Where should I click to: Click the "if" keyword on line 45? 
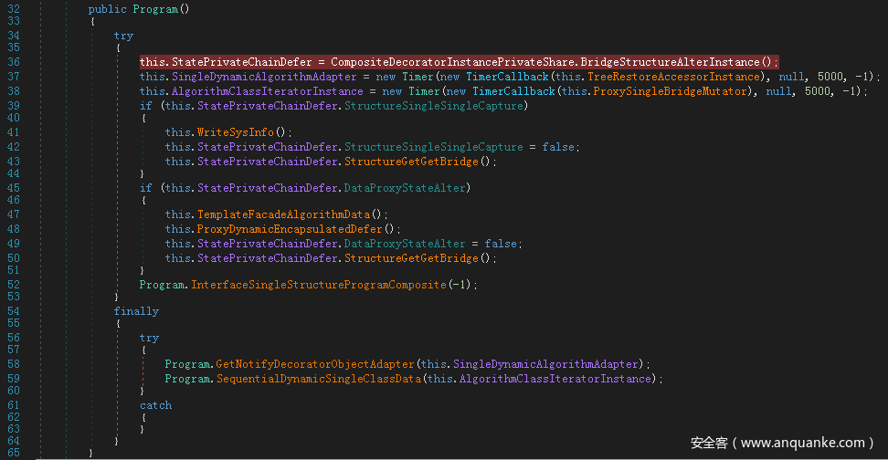[145, 188]
